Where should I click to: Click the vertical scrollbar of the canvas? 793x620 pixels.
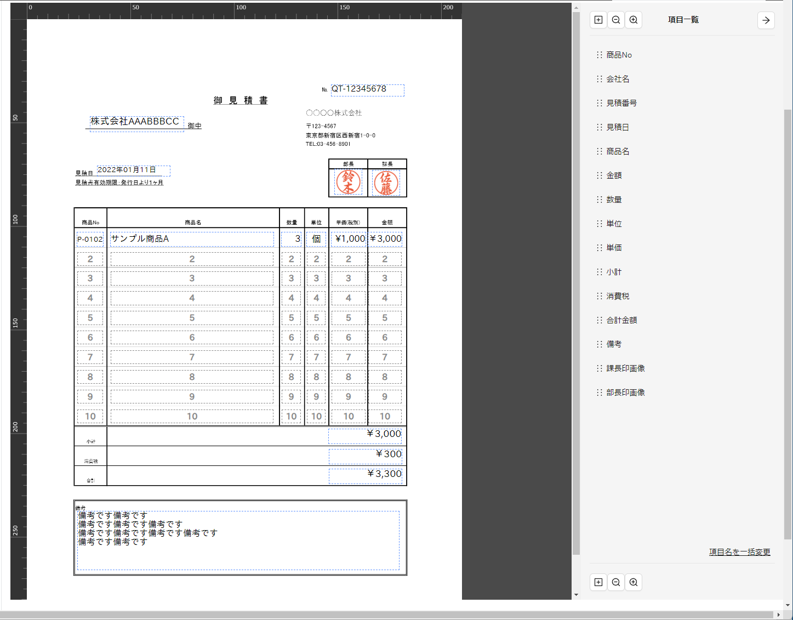click(x=576, y=274)
